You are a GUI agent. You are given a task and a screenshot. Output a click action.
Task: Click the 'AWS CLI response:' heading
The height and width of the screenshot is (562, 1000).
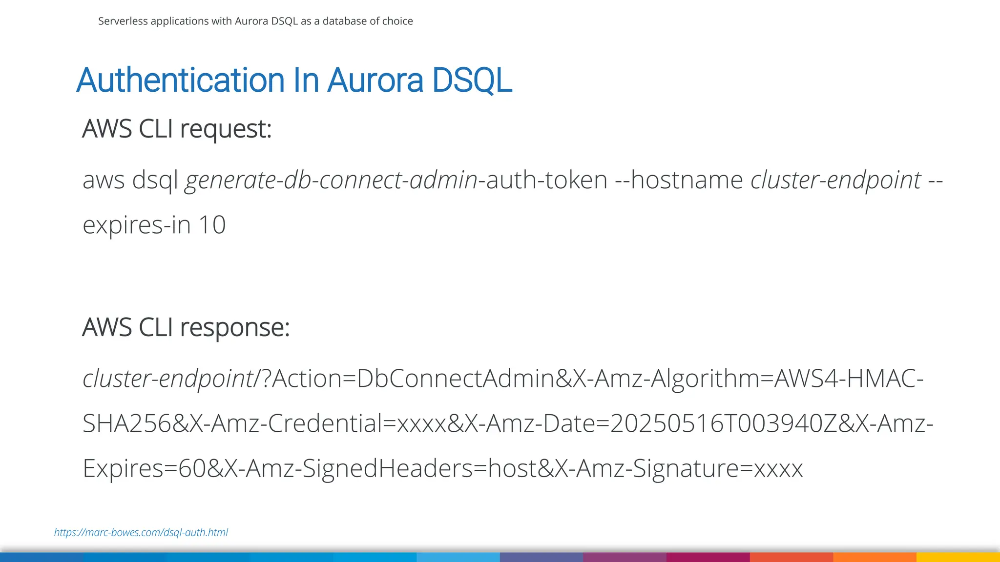(186, 327)
